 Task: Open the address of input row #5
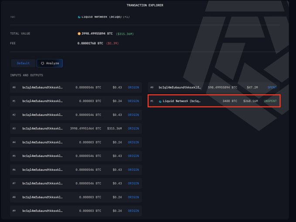coord(42,156)
